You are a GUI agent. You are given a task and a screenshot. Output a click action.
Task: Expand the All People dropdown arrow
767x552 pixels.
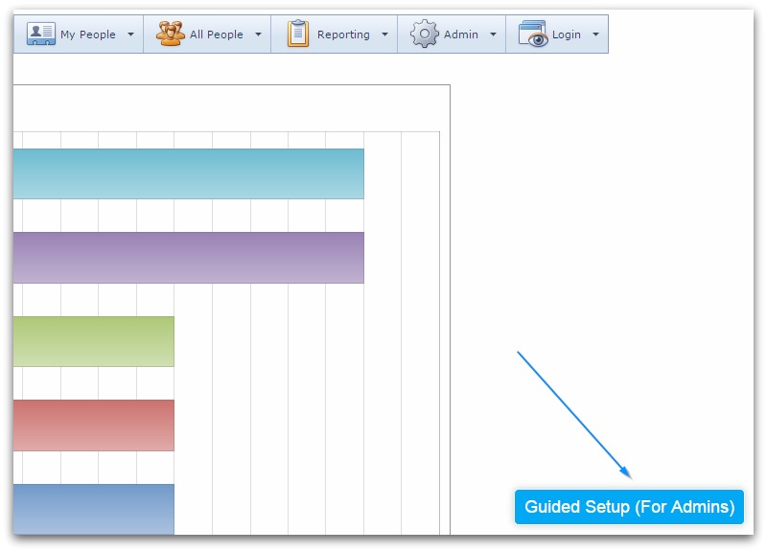tap(258, 34)
